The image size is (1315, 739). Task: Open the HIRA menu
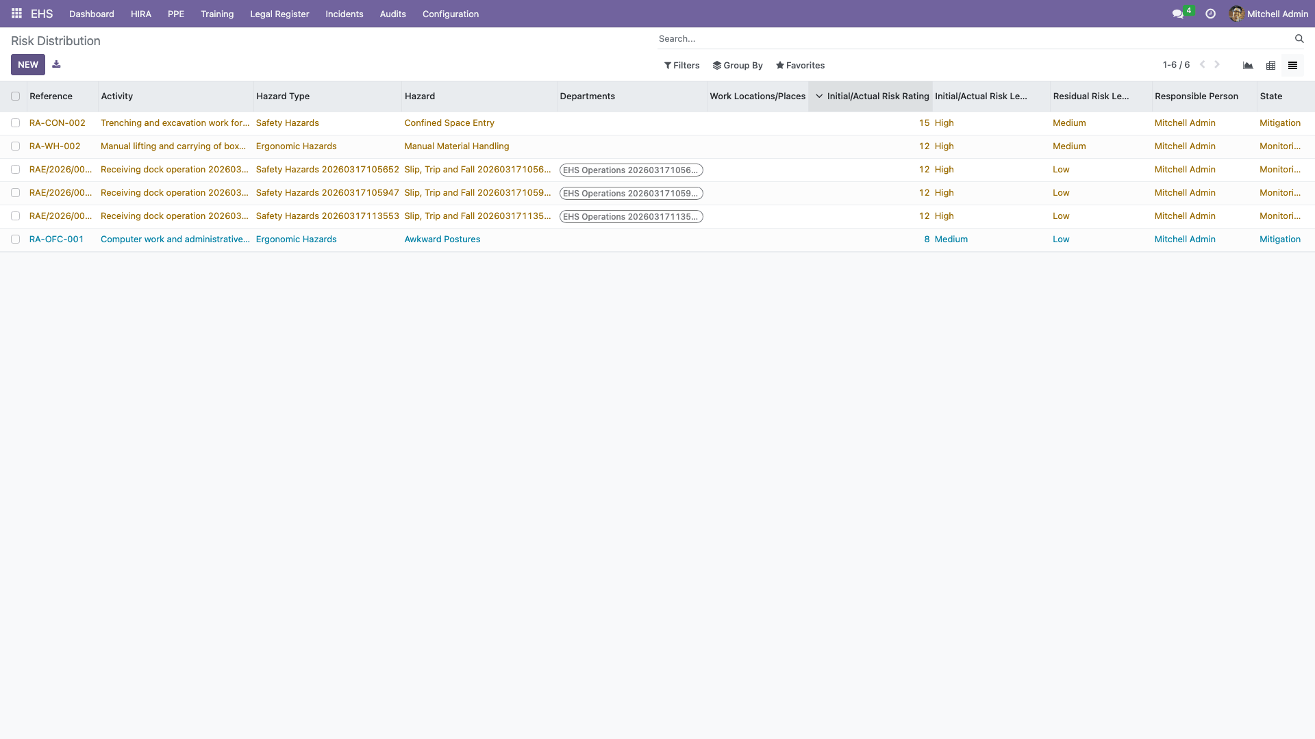(x=140, y=14)
